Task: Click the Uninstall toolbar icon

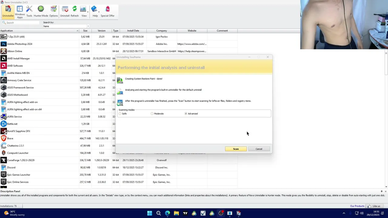Action: (65, 12)
